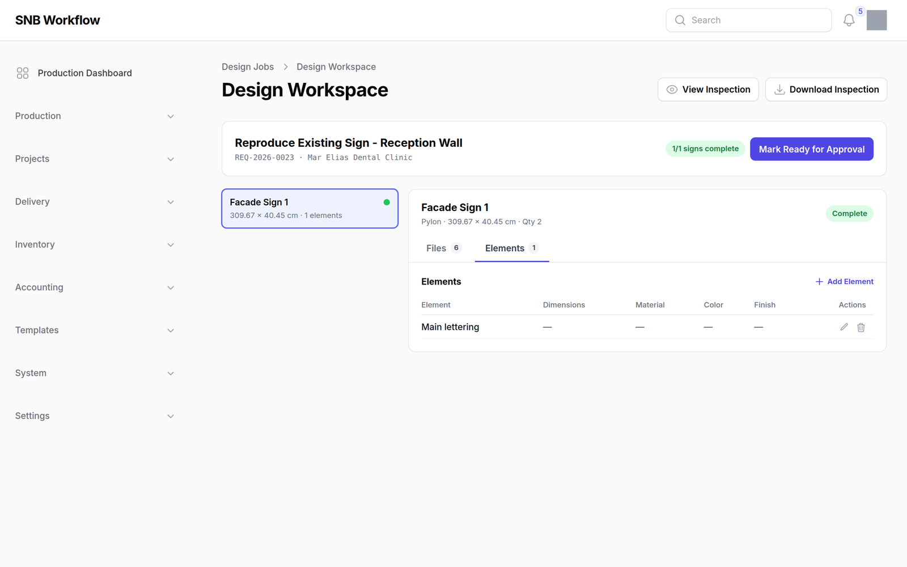The image size is (907, 567).
Task: Click the Finish column header
Action: [x=765, y=305]
